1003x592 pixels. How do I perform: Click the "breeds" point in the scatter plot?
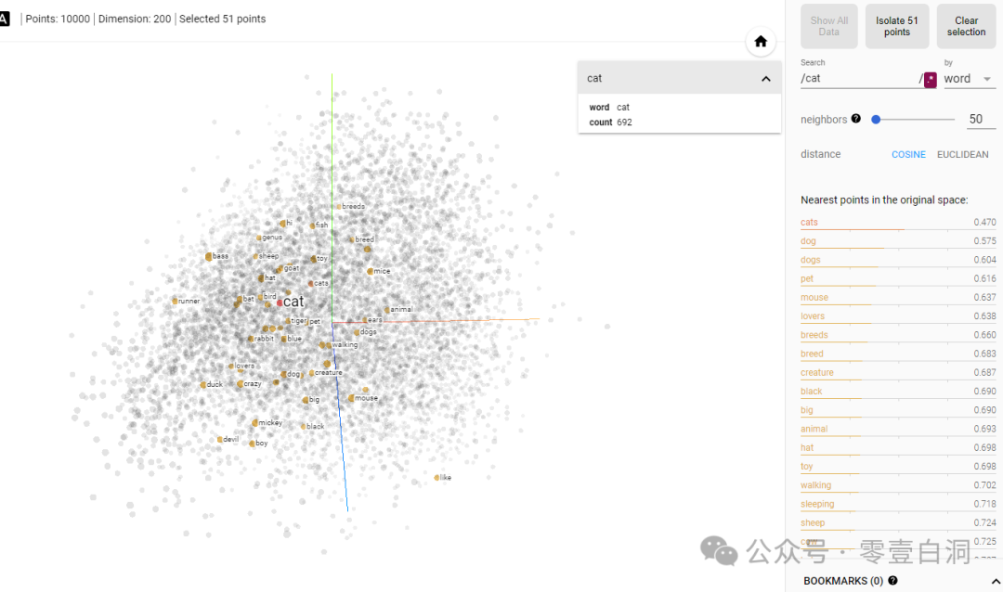click(339, 206)
